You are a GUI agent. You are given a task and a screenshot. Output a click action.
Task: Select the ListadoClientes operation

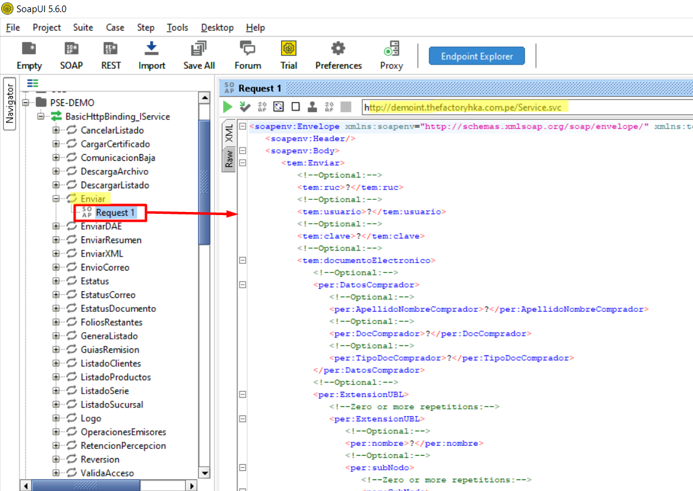tap(110, 364)
